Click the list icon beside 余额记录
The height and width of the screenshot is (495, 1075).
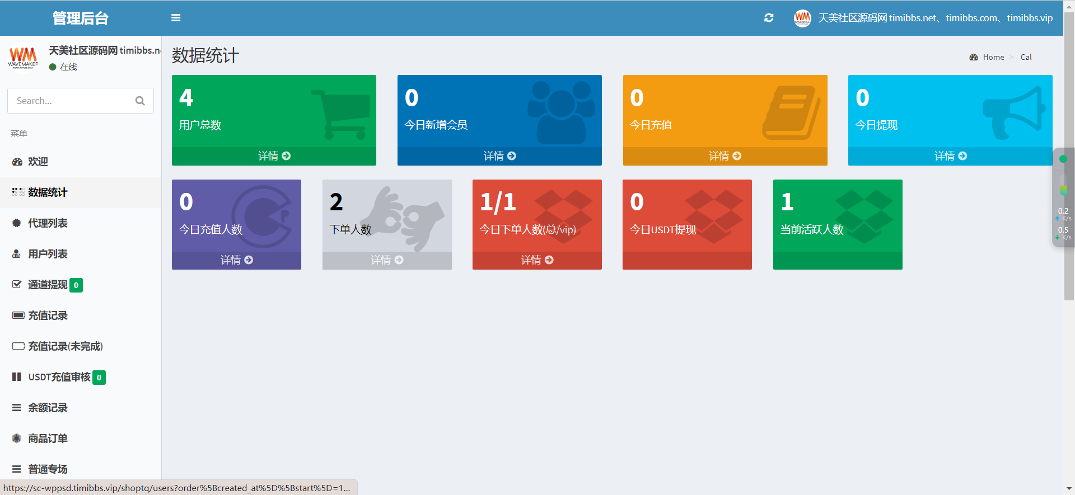click(x=17, y=408)
